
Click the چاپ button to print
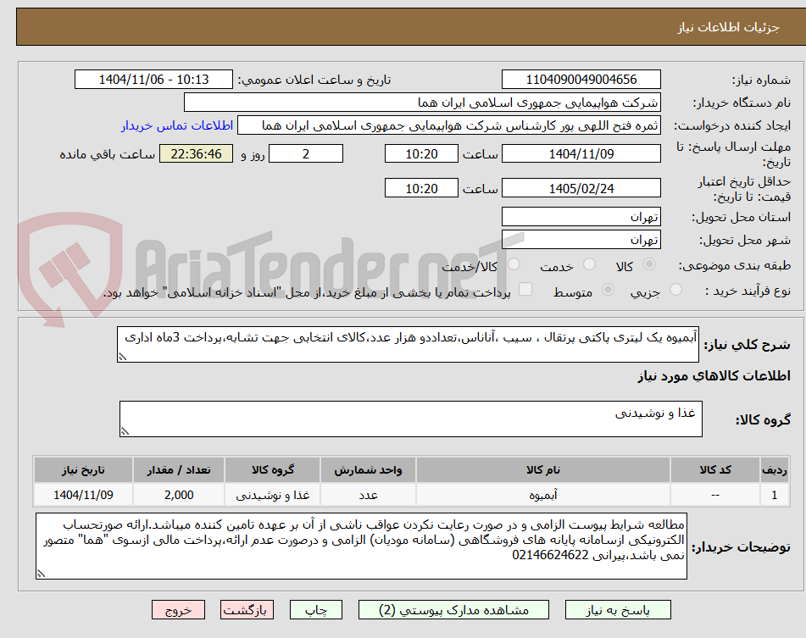(x=315, y=609)
